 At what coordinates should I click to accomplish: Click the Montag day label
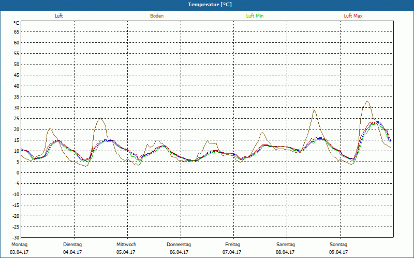point(19,245)
